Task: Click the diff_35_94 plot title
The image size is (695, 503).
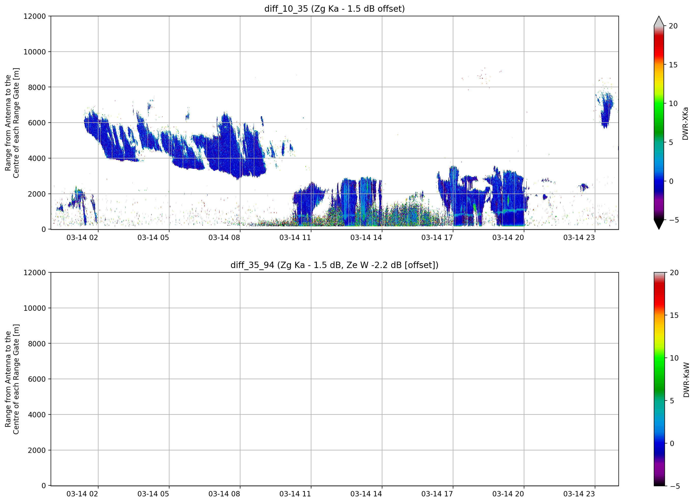Action: [x=334, y=265]
